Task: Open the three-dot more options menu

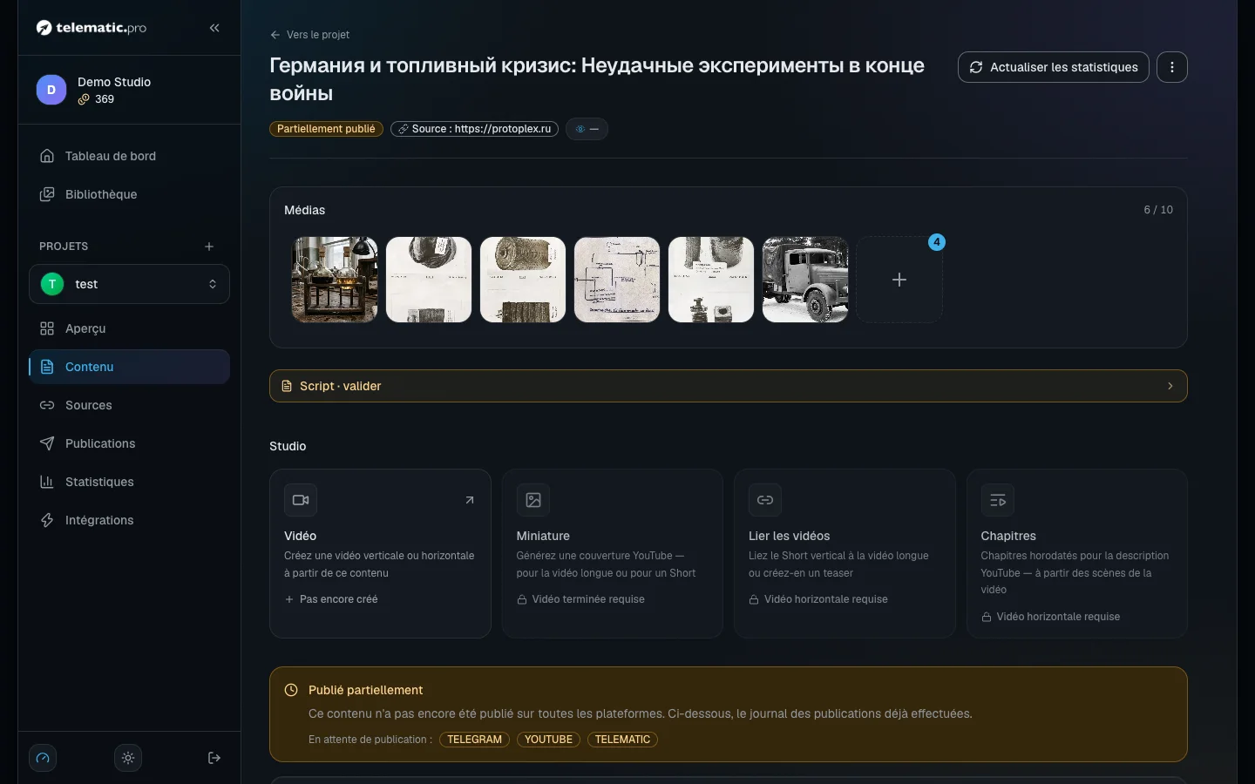Action: point(1172,67)
